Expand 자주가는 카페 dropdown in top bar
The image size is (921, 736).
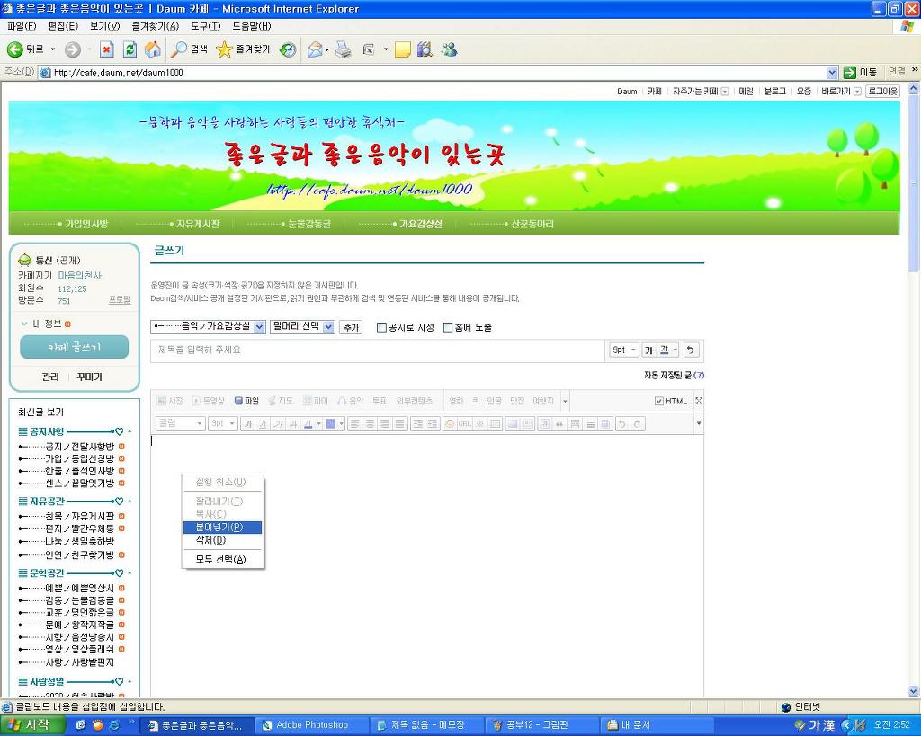tap(725, 92)
